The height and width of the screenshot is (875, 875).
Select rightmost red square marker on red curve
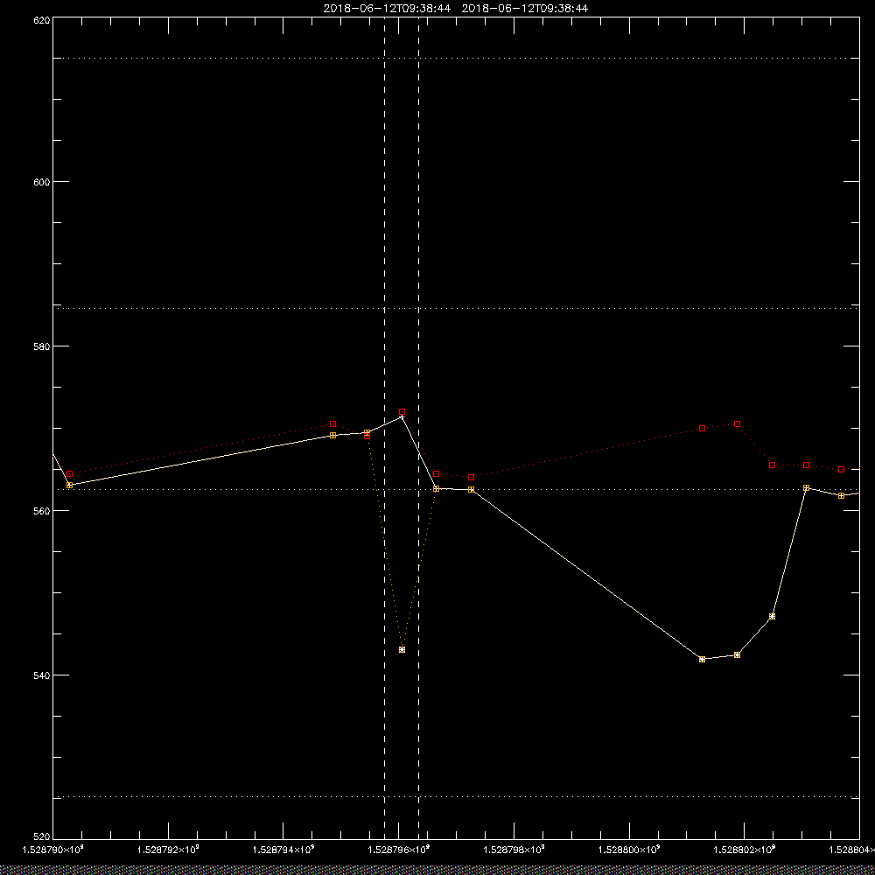841,469
